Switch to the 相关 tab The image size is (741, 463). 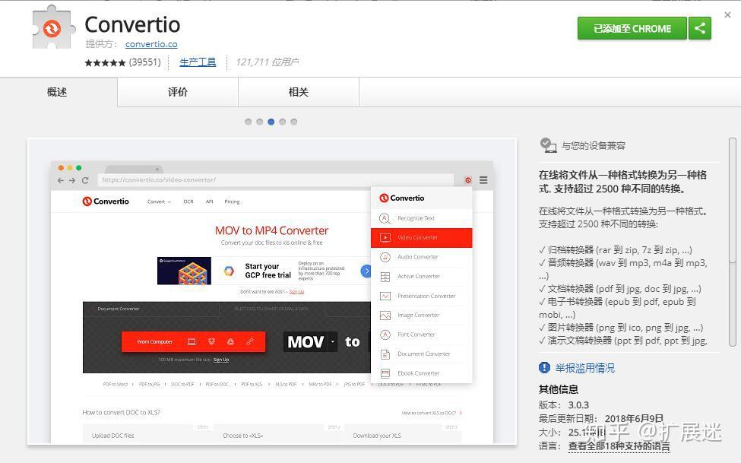pyautogui.click(x=299, y=92)
